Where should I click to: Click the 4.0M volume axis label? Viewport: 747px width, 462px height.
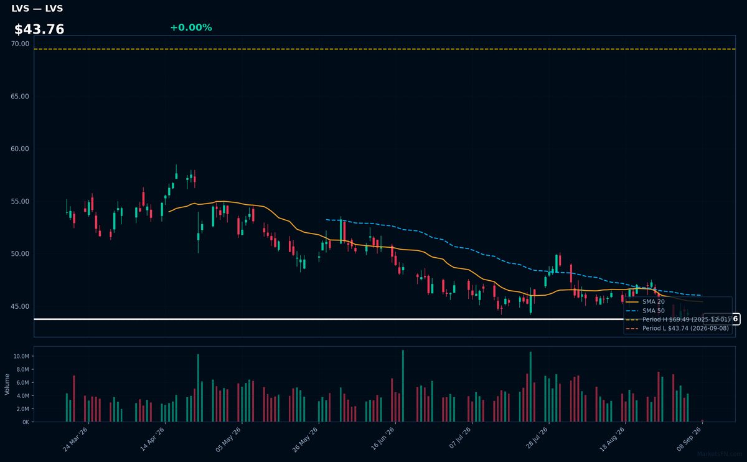(x=22, y=395)
